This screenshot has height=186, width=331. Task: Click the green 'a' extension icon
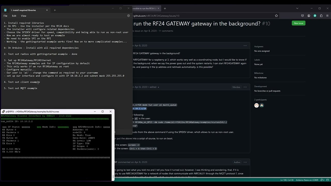point(315,16)
